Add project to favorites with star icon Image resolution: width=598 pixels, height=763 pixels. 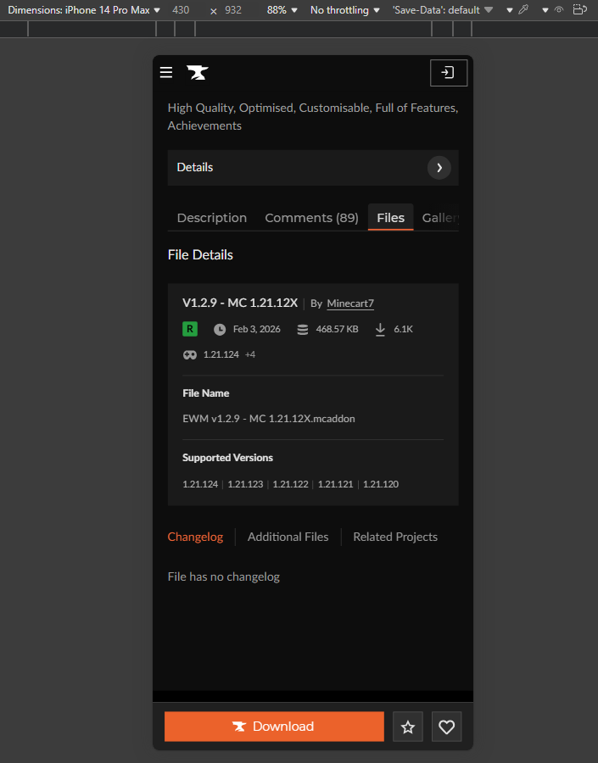(408, 727)
